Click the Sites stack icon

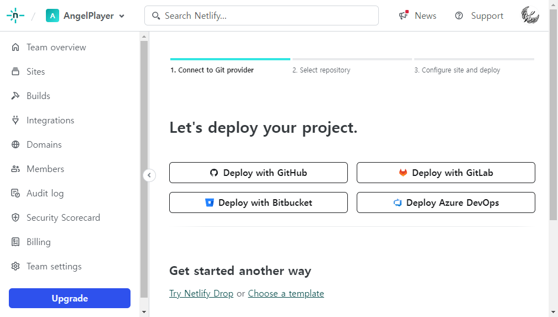pyautogui.click(x=15, y=71)
